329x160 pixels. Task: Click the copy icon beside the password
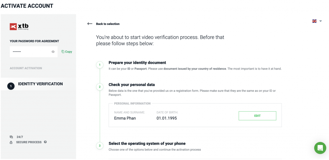click(63, 52)
